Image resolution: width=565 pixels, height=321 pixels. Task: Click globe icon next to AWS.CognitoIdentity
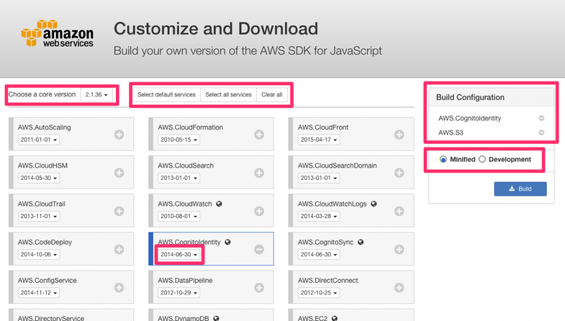click(x=228, y=242)
